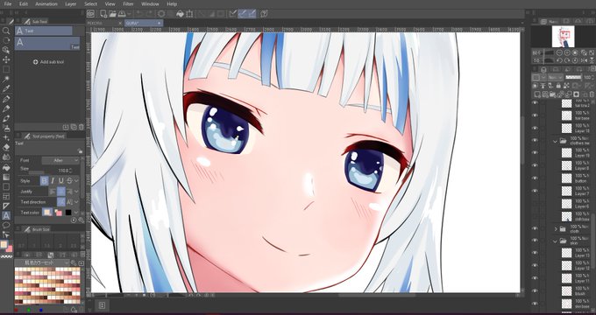Click the Clip Studio launcher icon in the top bar

[90, 14]
